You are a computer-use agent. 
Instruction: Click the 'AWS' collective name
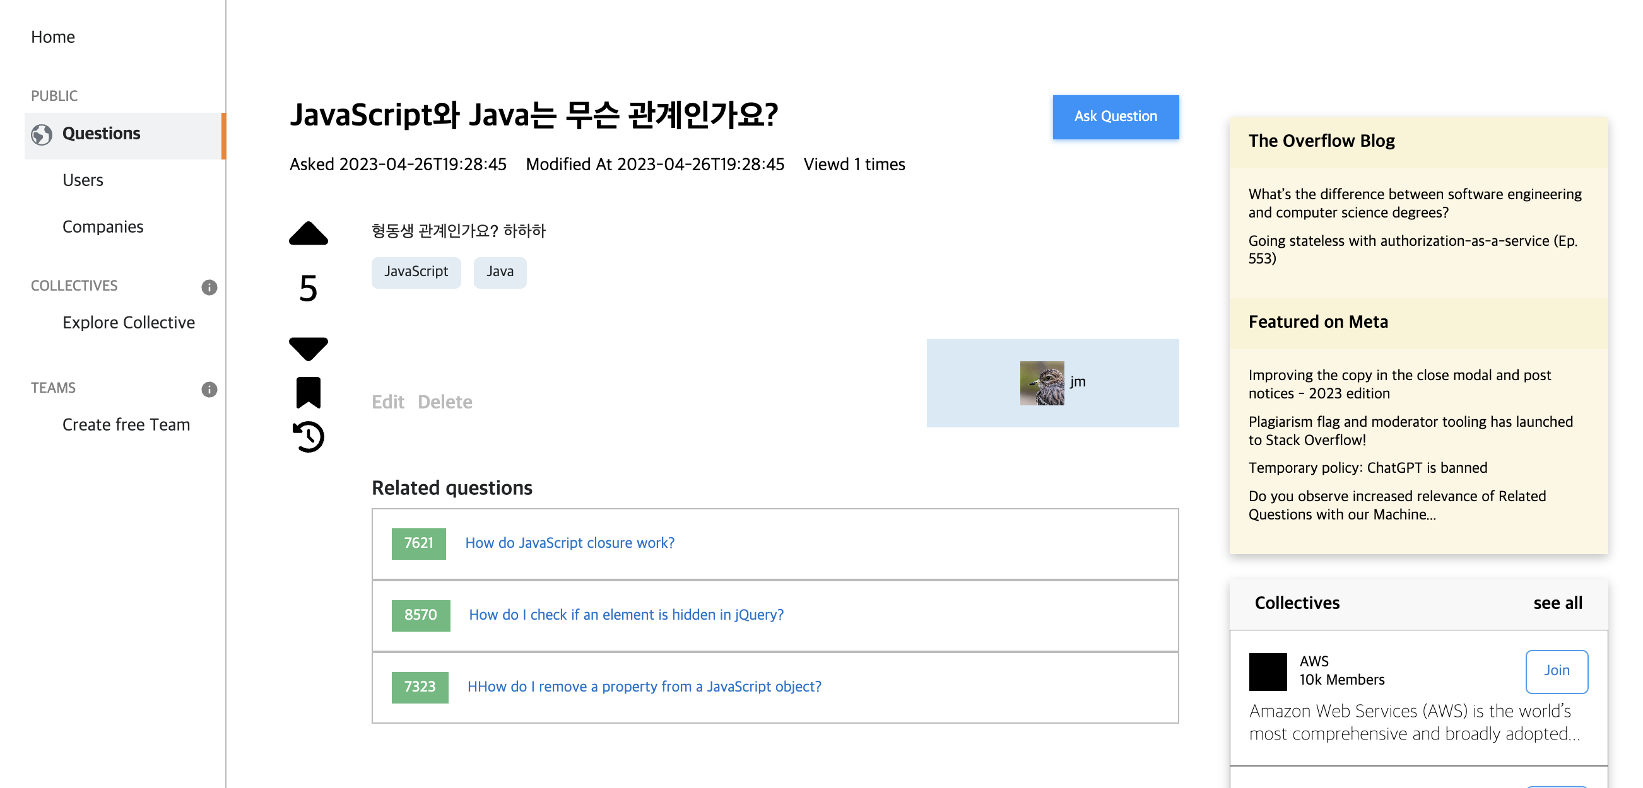1314,661
